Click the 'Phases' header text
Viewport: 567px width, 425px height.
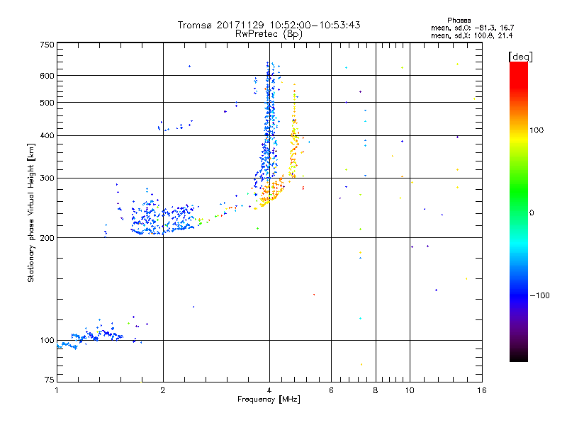click(x=459, y=21)
